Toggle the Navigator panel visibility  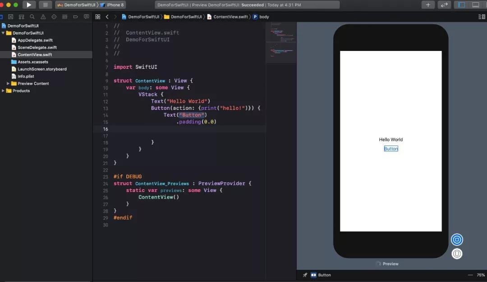click(x=461, y=5)
